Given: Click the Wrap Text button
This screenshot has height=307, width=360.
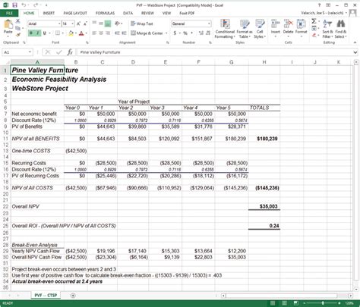Looking at the screenshot, I should (142, 23).
